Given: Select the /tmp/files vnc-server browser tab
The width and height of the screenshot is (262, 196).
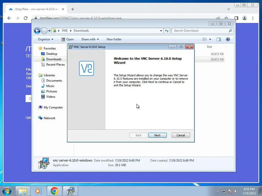Looking at the screenshot, I should 36,9.
